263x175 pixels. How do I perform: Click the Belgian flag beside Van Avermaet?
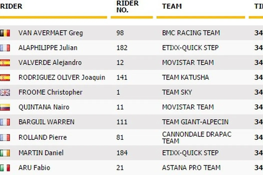coord(5,33)
